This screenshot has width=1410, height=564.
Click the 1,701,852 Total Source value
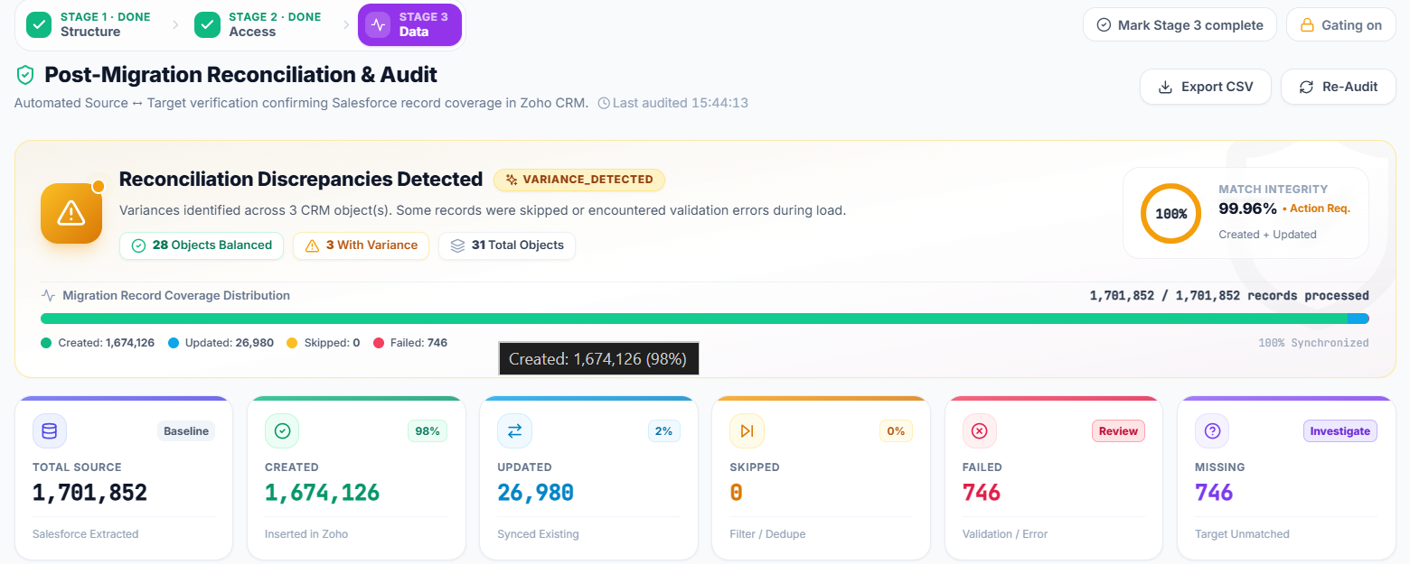pos(89,493)
